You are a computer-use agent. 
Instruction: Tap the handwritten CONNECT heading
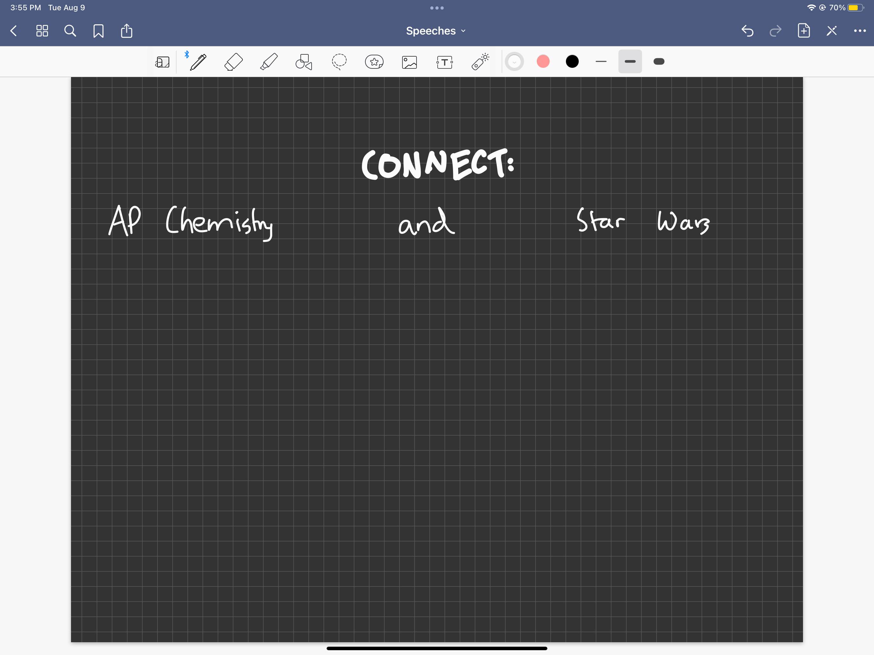[x=438, y=164]
